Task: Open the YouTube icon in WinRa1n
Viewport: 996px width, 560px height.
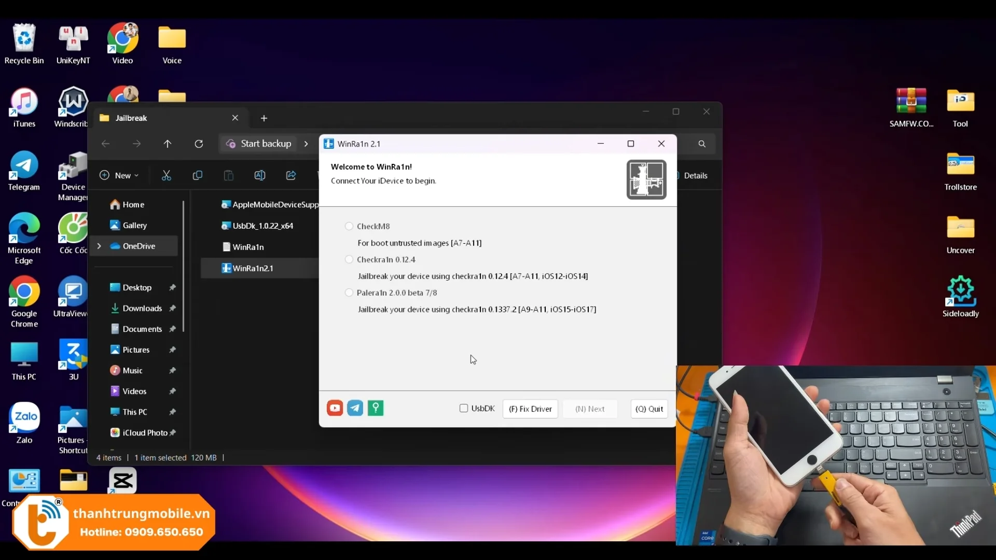Action: pos(335,408)
